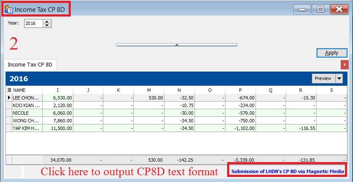The image size is (353, 182).
Task: Click the -142.25 footer total
Action: pyautogui.click(x=179, y=160)
